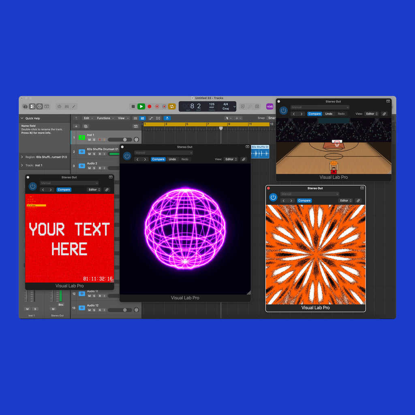The width and height of the screenshot is (415, 415).
Task: Click previous preset arrow in red text window
Action: click(x=43, y=190)
